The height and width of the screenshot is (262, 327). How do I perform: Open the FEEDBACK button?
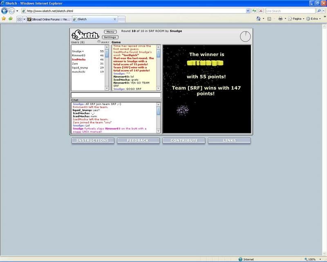tap(138, 140)
